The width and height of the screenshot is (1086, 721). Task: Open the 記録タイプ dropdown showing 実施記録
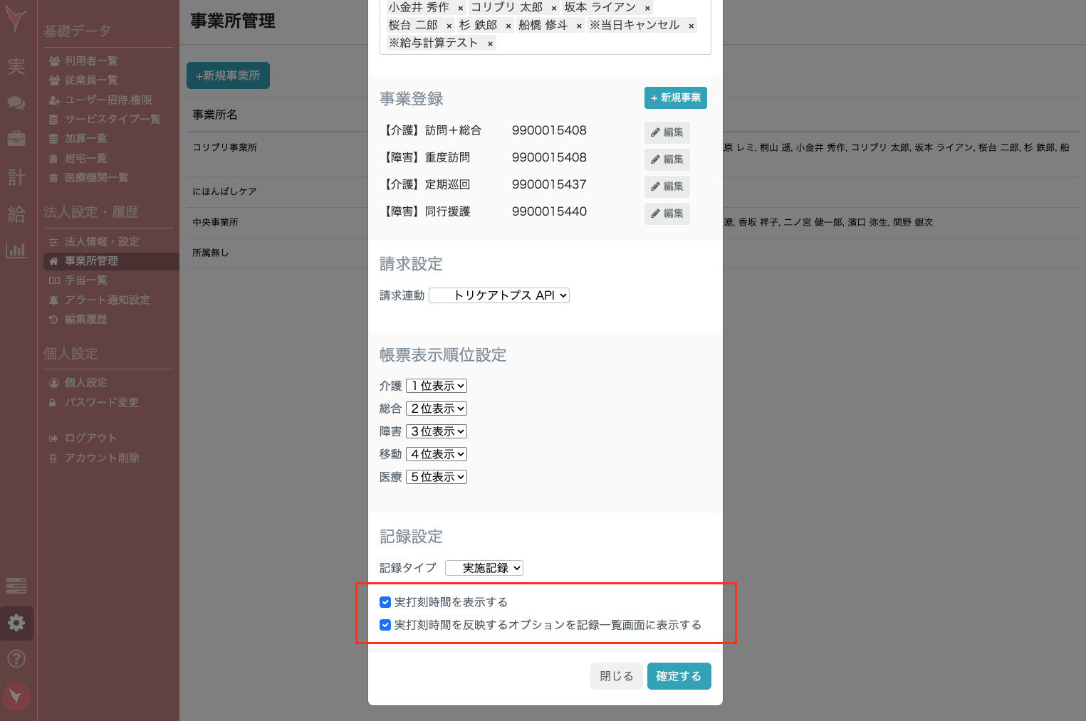coord(484,567)
